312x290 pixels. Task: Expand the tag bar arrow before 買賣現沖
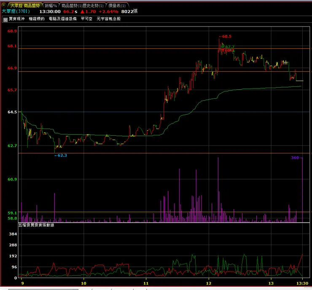click(5, 19)
